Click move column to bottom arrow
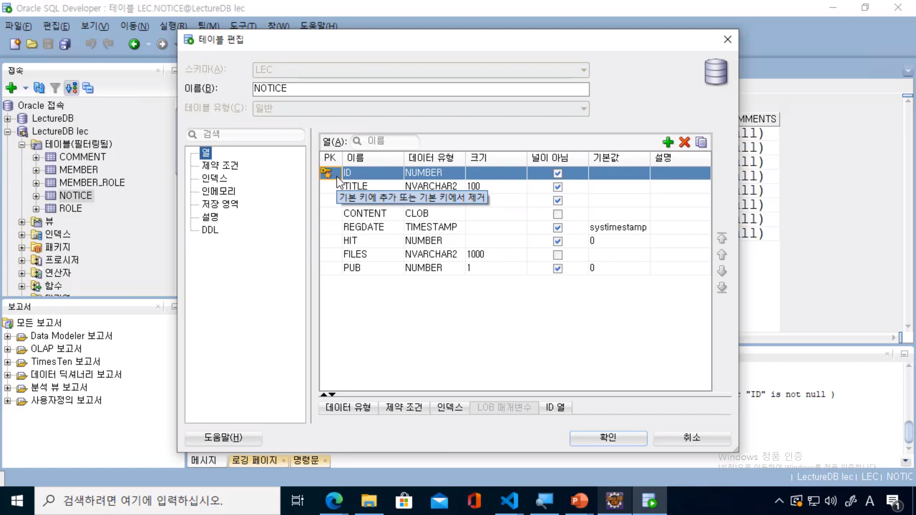916x515 pixels. pyautogui.click(x=722, y=287)
